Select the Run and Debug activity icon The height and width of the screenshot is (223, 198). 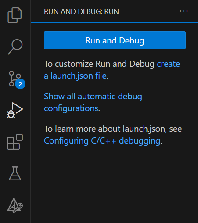[14, 110]
